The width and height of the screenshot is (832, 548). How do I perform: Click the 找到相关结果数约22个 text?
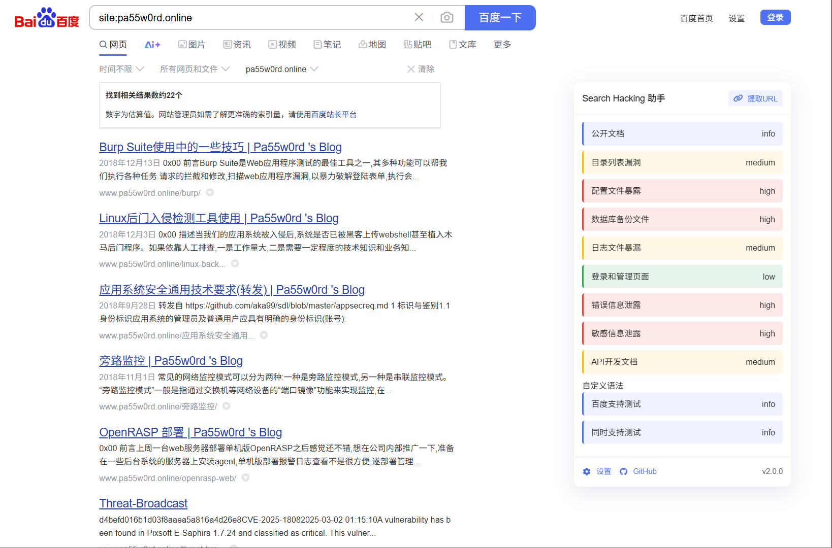144,95
